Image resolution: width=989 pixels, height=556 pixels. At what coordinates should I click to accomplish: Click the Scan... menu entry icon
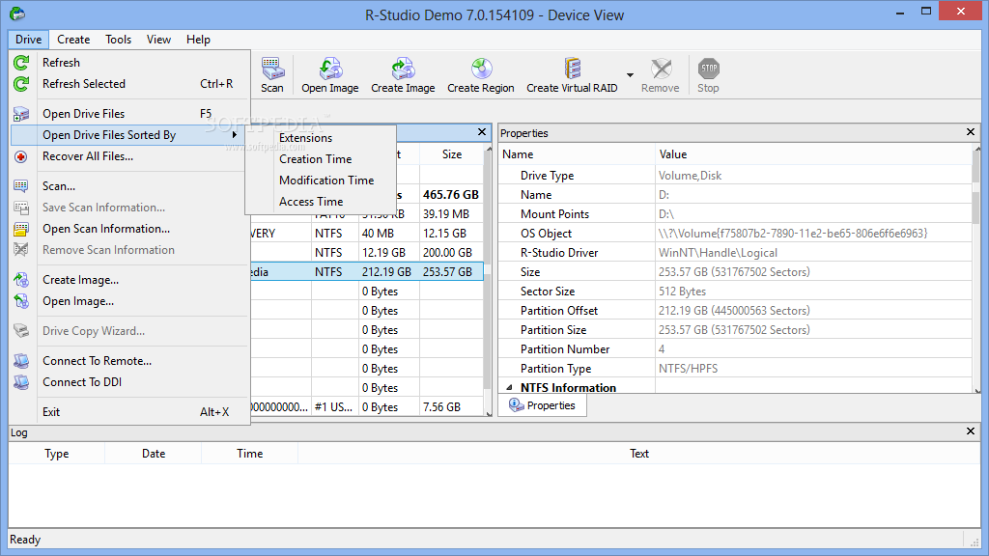point(21,186)
